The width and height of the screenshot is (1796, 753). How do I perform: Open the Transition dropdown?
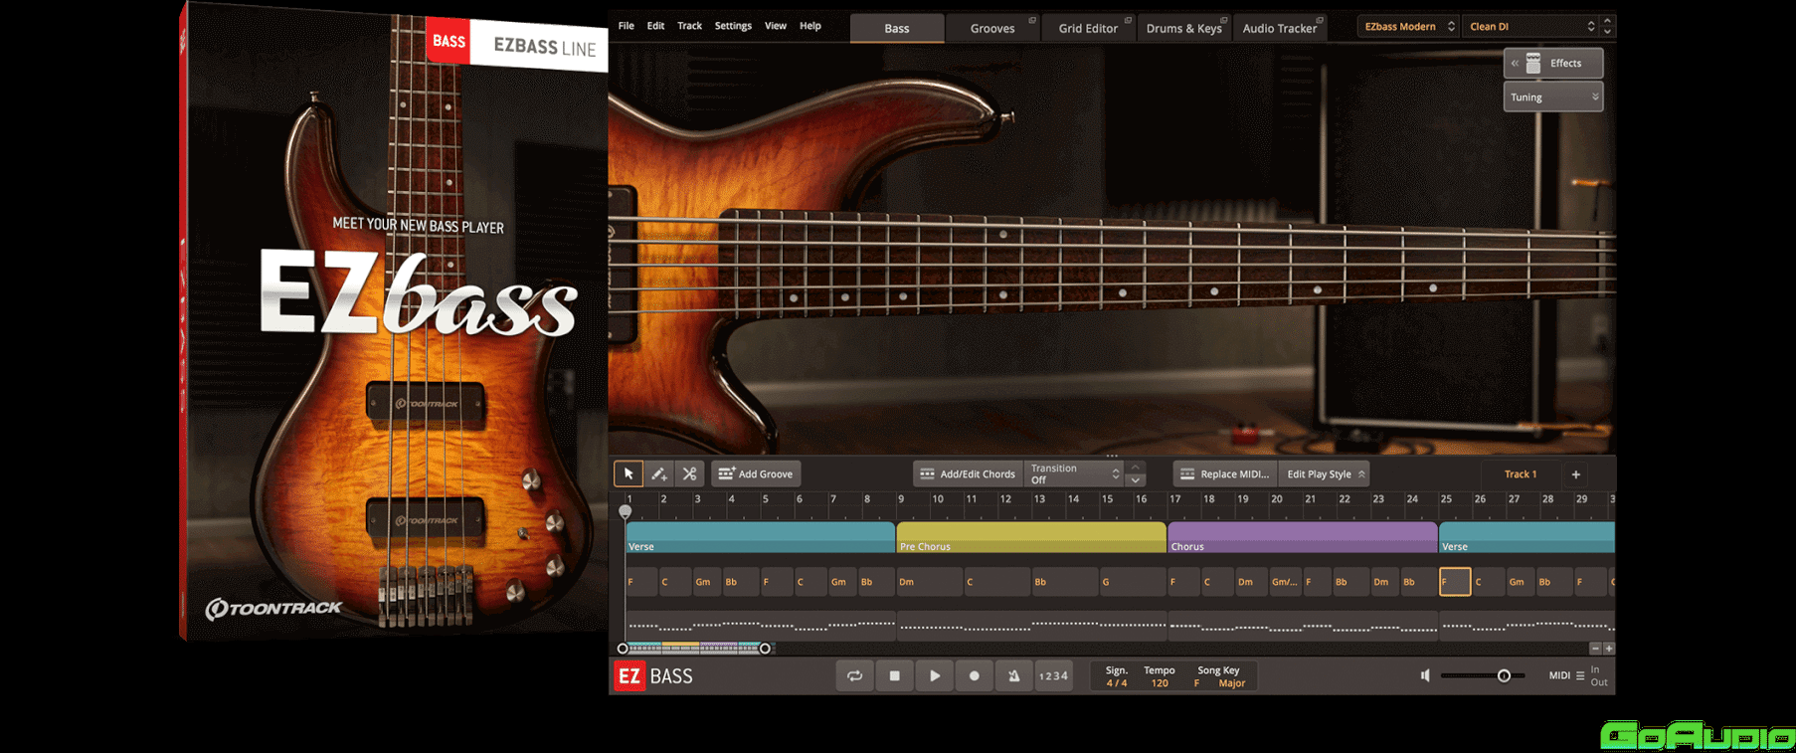[1074, 474]
